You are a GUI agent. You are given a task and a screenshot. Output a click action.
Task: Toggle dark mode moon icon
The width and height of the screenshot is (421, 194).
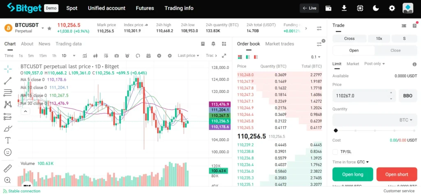pyautogui.click(x=376, y=8)
